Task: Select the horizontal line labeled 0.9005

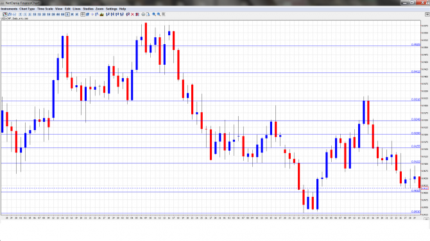Action: click(x=211, y=192)
